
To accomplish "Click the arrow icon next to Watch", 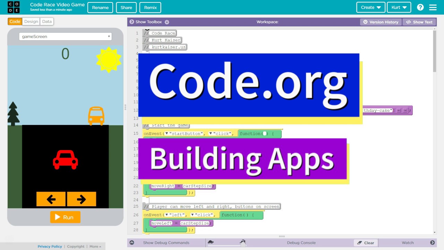I will click(x=432, y=243).
